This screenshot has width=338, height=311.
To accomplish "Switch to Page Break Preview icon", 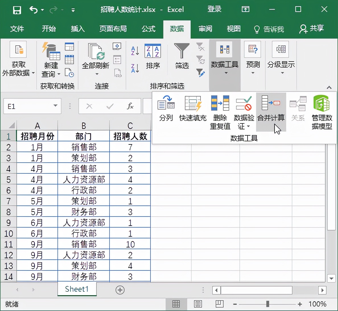I will (219, 304).
